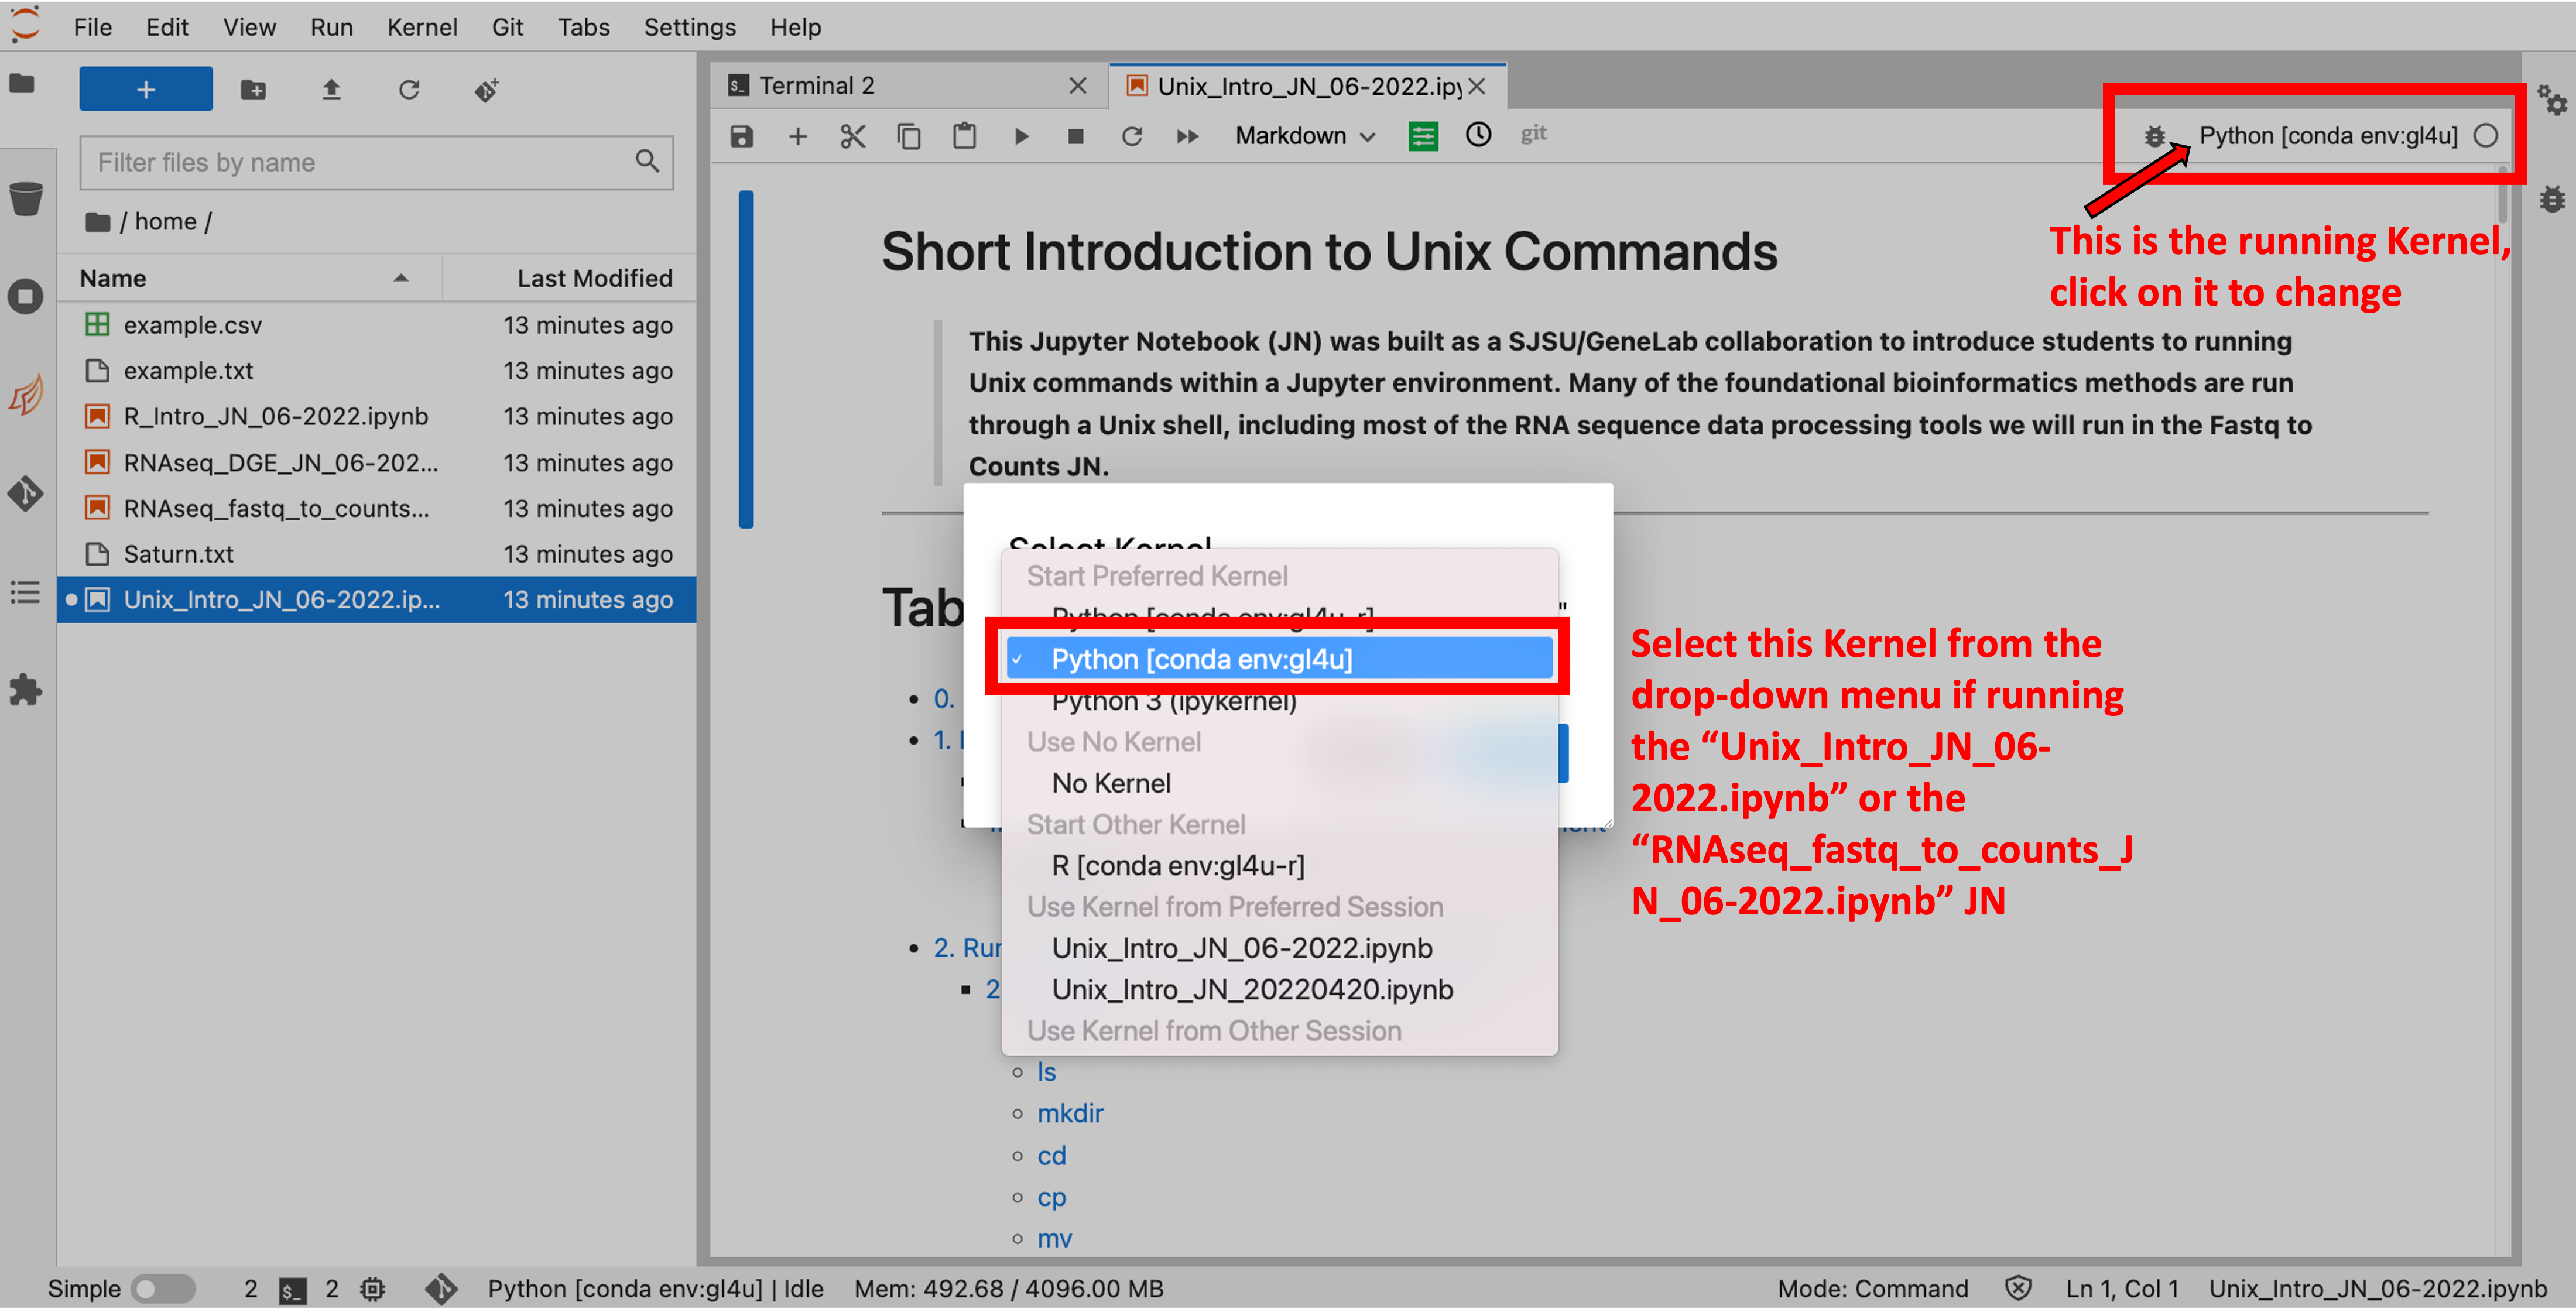Click the git button in notebook toolbar
Image resolution: width=2576 pixels, height=1309 pixels.
point(1533,133)
